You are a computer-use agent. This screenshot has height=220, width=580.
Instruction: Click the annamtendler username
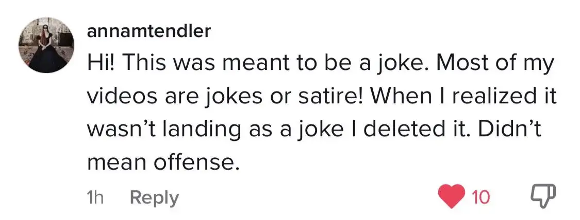(149, 31)
